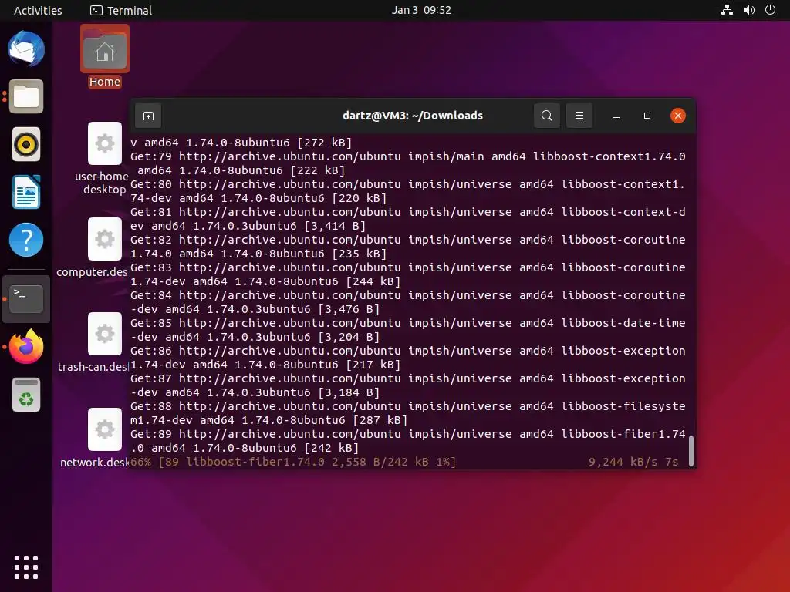The image size is (790, 592).
Task: Open the Help icon in dock
Action: point(26,240)
